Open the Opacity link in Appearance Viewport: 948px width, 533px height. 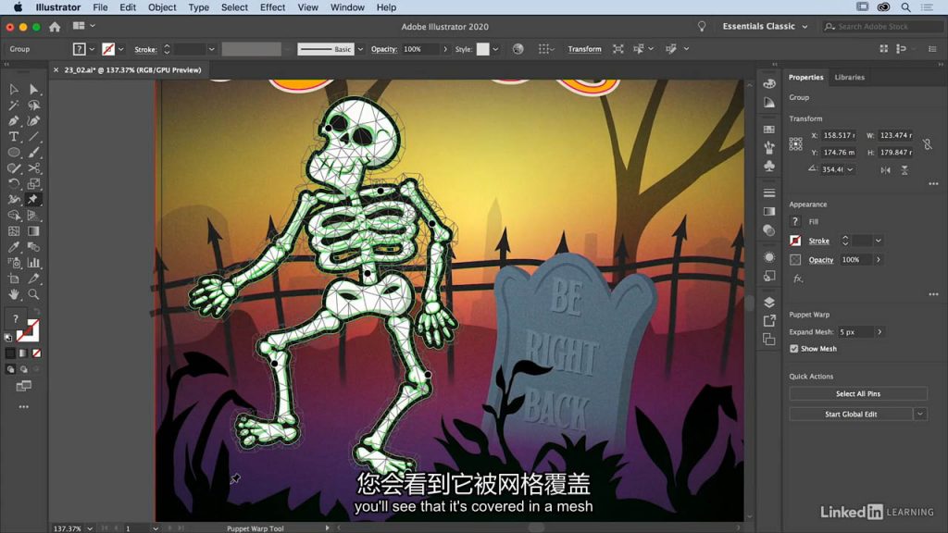[821, 260]
